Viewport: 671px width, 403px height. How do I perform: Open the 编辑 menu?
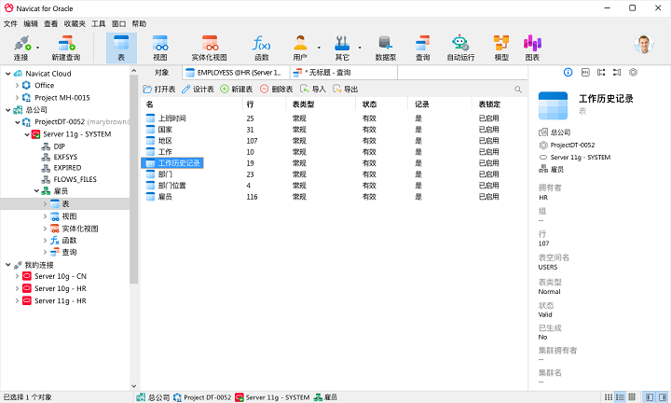pos(31,24)
